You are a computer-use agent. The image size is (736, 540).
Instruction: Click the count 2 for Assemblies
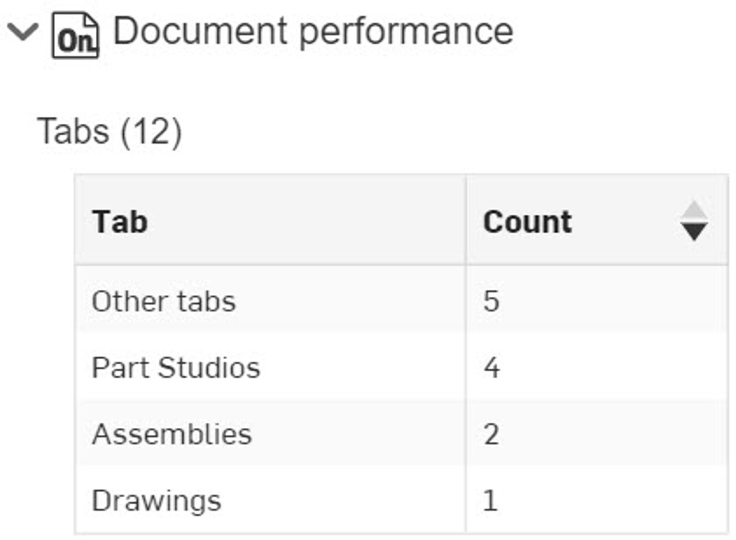(491, 434)
